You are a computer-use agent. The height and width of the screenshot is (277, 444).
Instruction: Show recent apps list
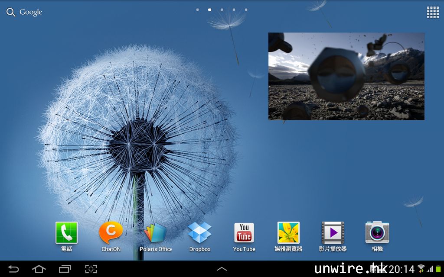click(65, 269)
